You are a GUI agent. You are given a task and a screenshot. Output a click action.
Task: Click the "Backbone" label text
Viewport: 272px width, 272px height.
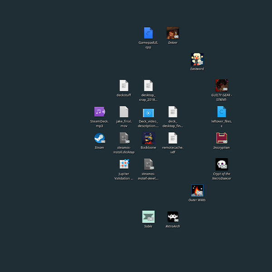pos(148,147)
